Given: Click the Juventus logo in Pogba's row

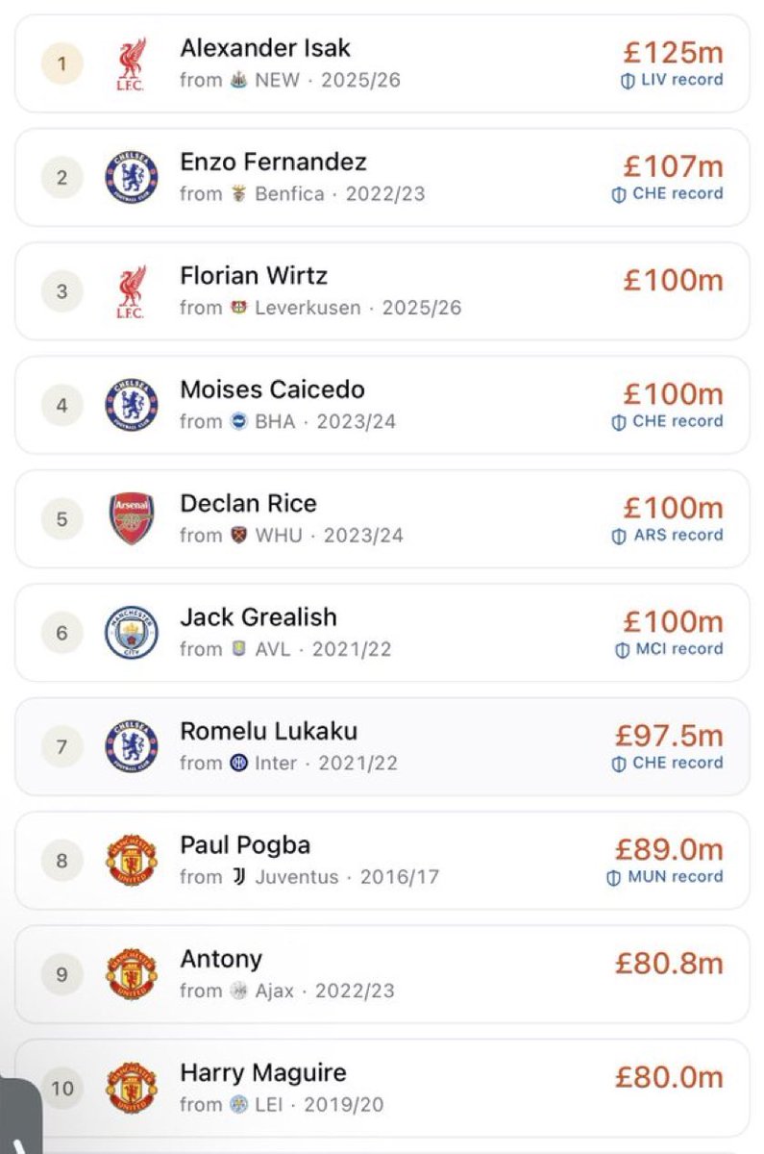Looking at the screenshot, I should [x=238, y=877].
